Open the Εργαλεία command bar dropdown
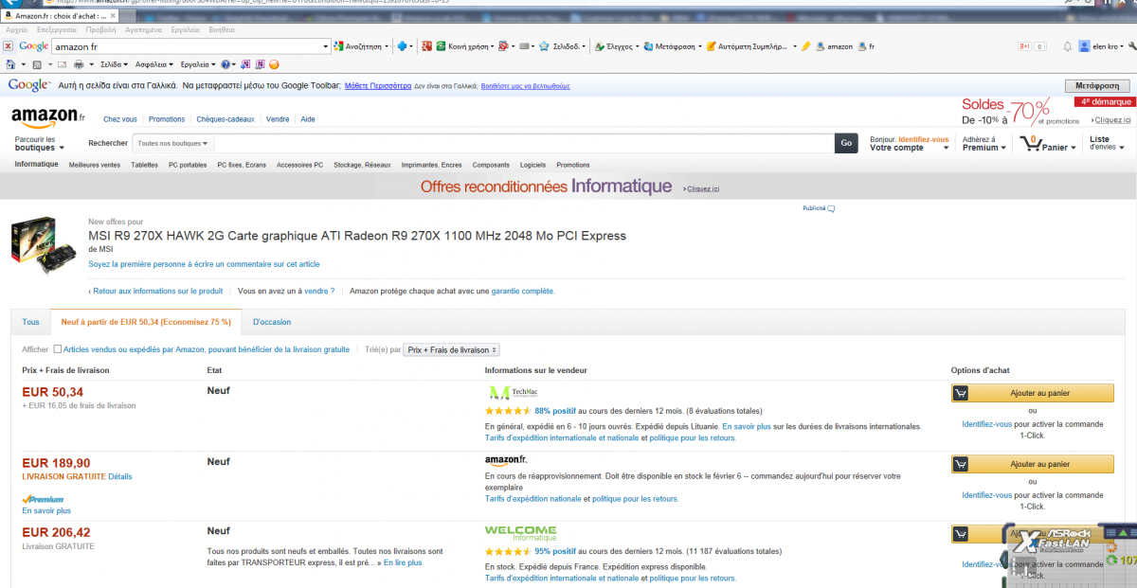This screenshot has width=1137, height=588. click(197, 64)
